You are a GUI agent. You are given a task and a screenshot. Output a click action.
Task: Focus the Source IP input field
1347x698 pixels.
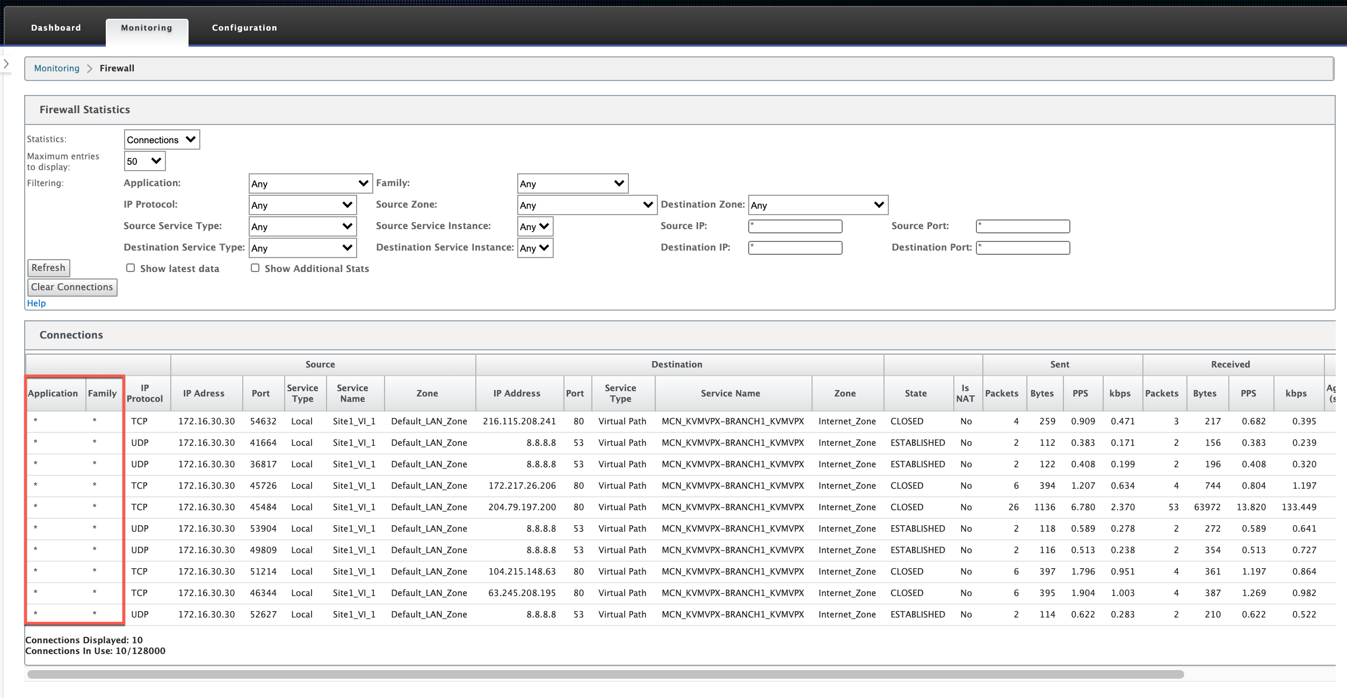[x=795, y=226]
